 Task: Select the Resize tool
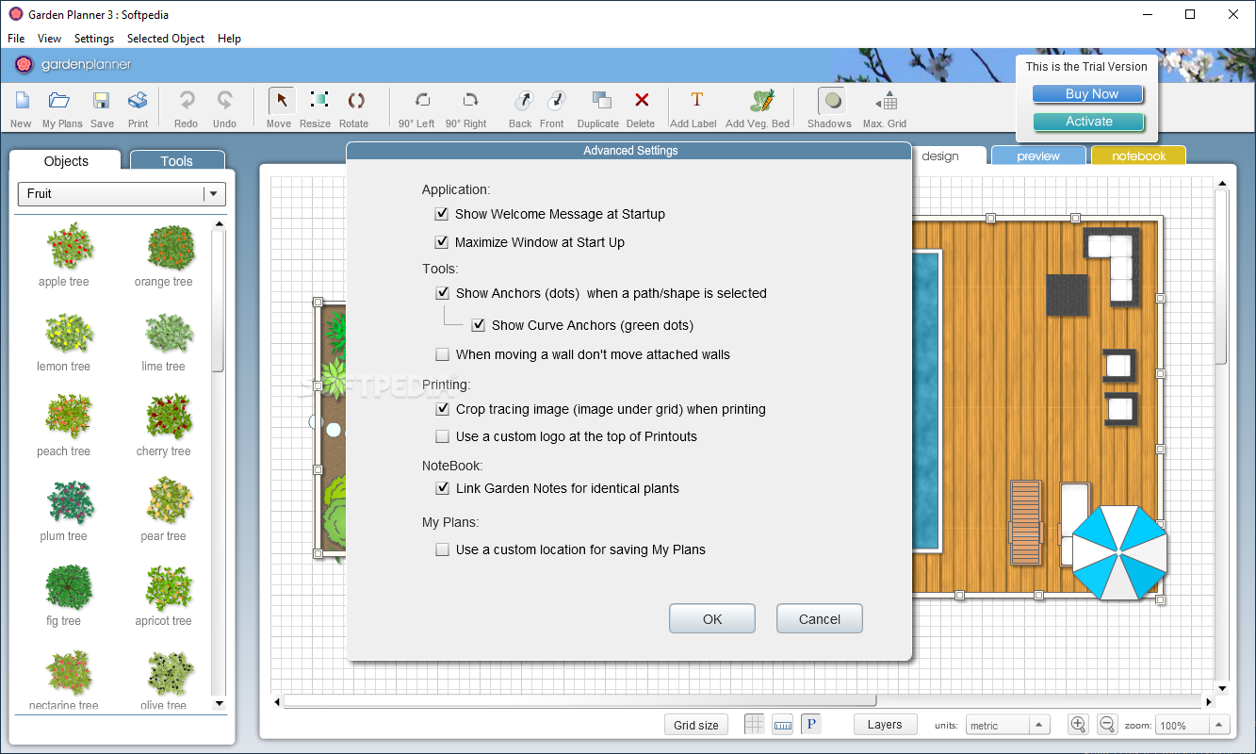coord(318,101)
